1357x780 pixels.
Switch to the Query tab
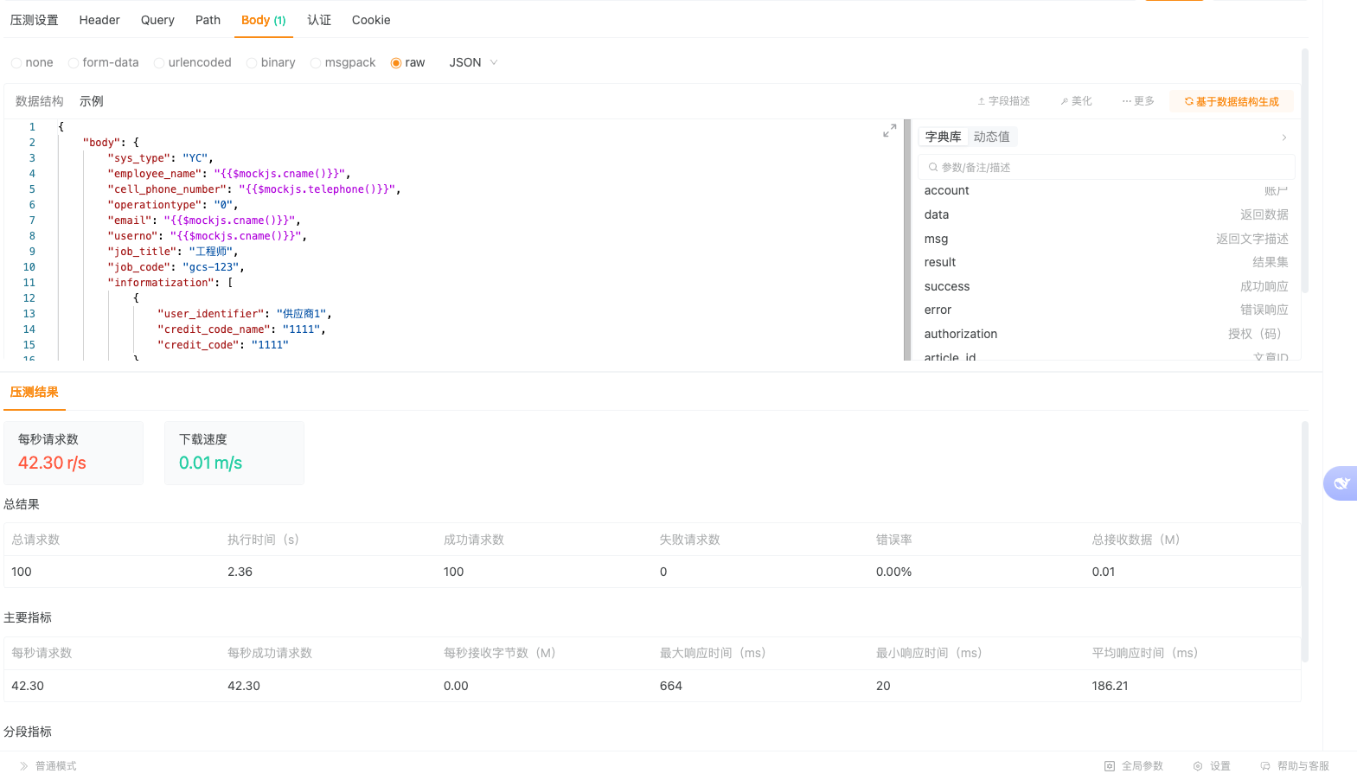(157, 20)
